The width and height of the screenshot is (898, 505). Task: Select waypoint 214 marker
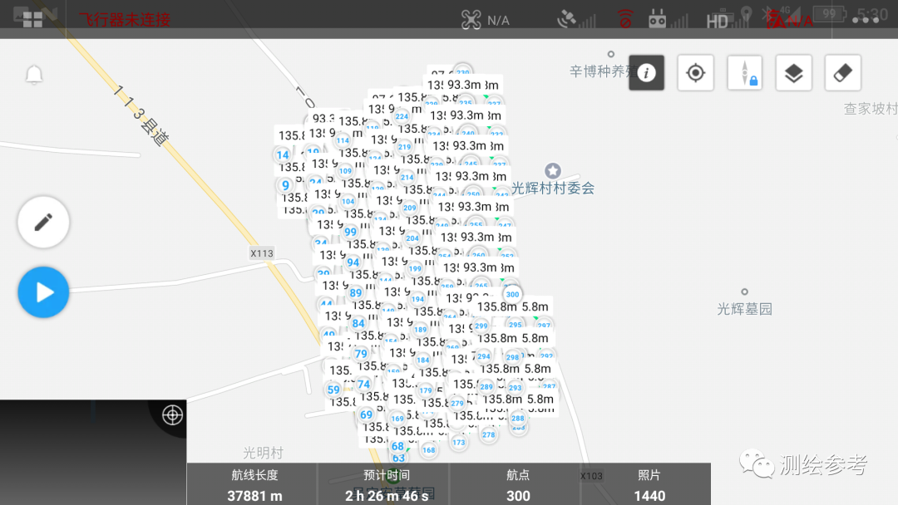pyautogui.click(x=407, y=177)
